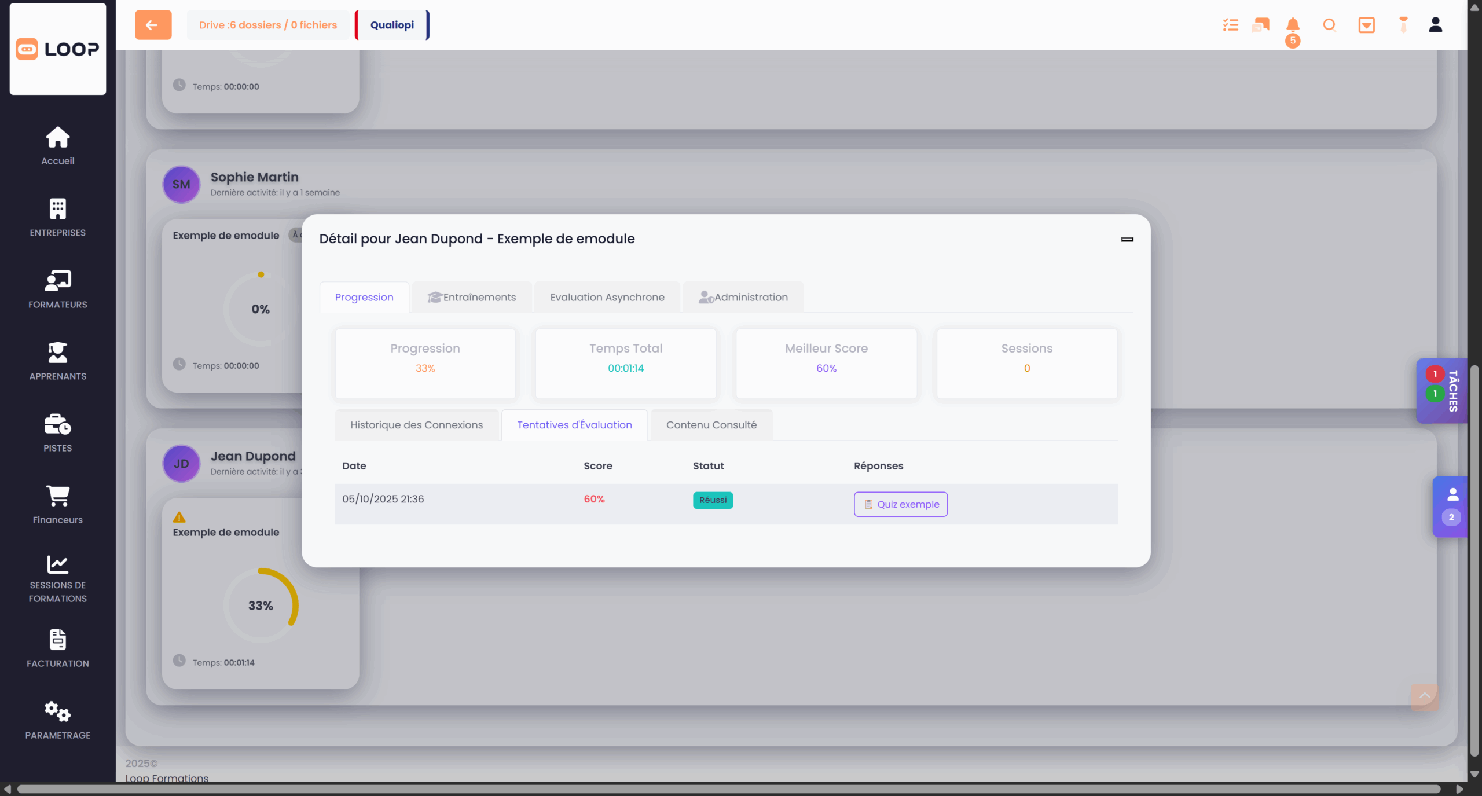Open the Quiz exemple responses

pyautogui.click(x=900, y=504)
